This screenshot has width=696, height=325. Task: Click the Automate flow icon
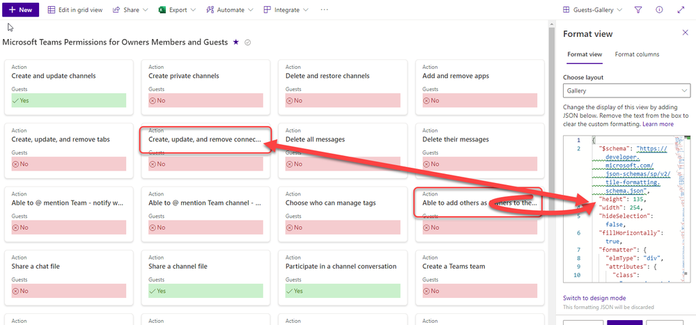point(210,10)
